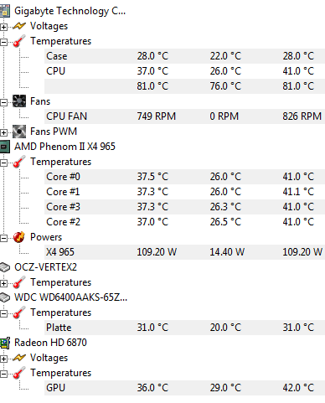
Task: Select the Gigabyte Technology C... tree entry
Action: (70, 11)
